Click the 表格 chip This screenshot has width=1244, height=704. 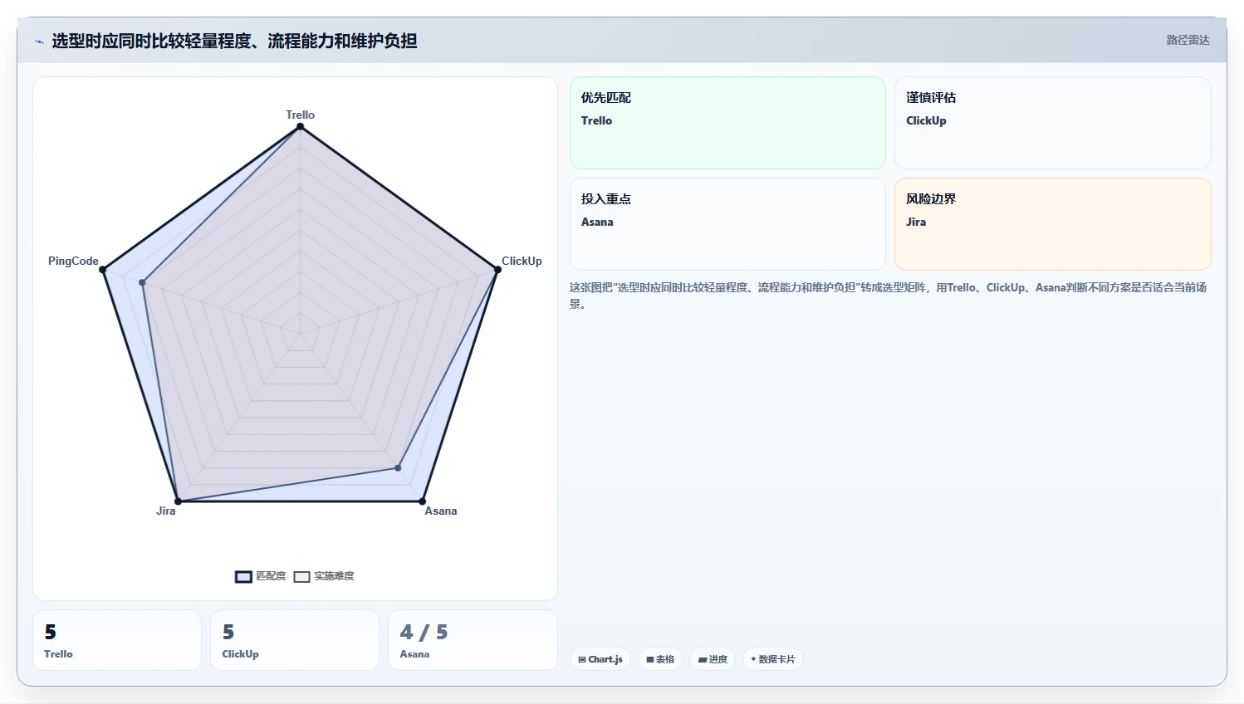pyautogui.click(x=660, y=659)
